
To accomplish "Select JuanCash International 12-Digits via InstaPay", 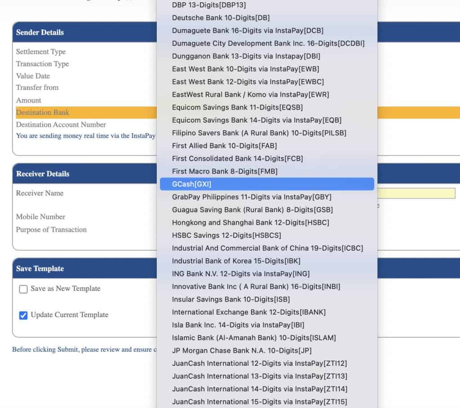I will tap(259, 363).
